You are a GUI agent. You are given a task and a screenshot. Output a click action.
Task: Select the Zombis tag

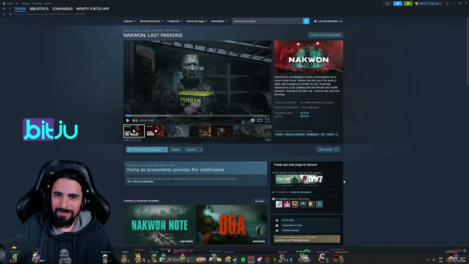click(279, 135)
